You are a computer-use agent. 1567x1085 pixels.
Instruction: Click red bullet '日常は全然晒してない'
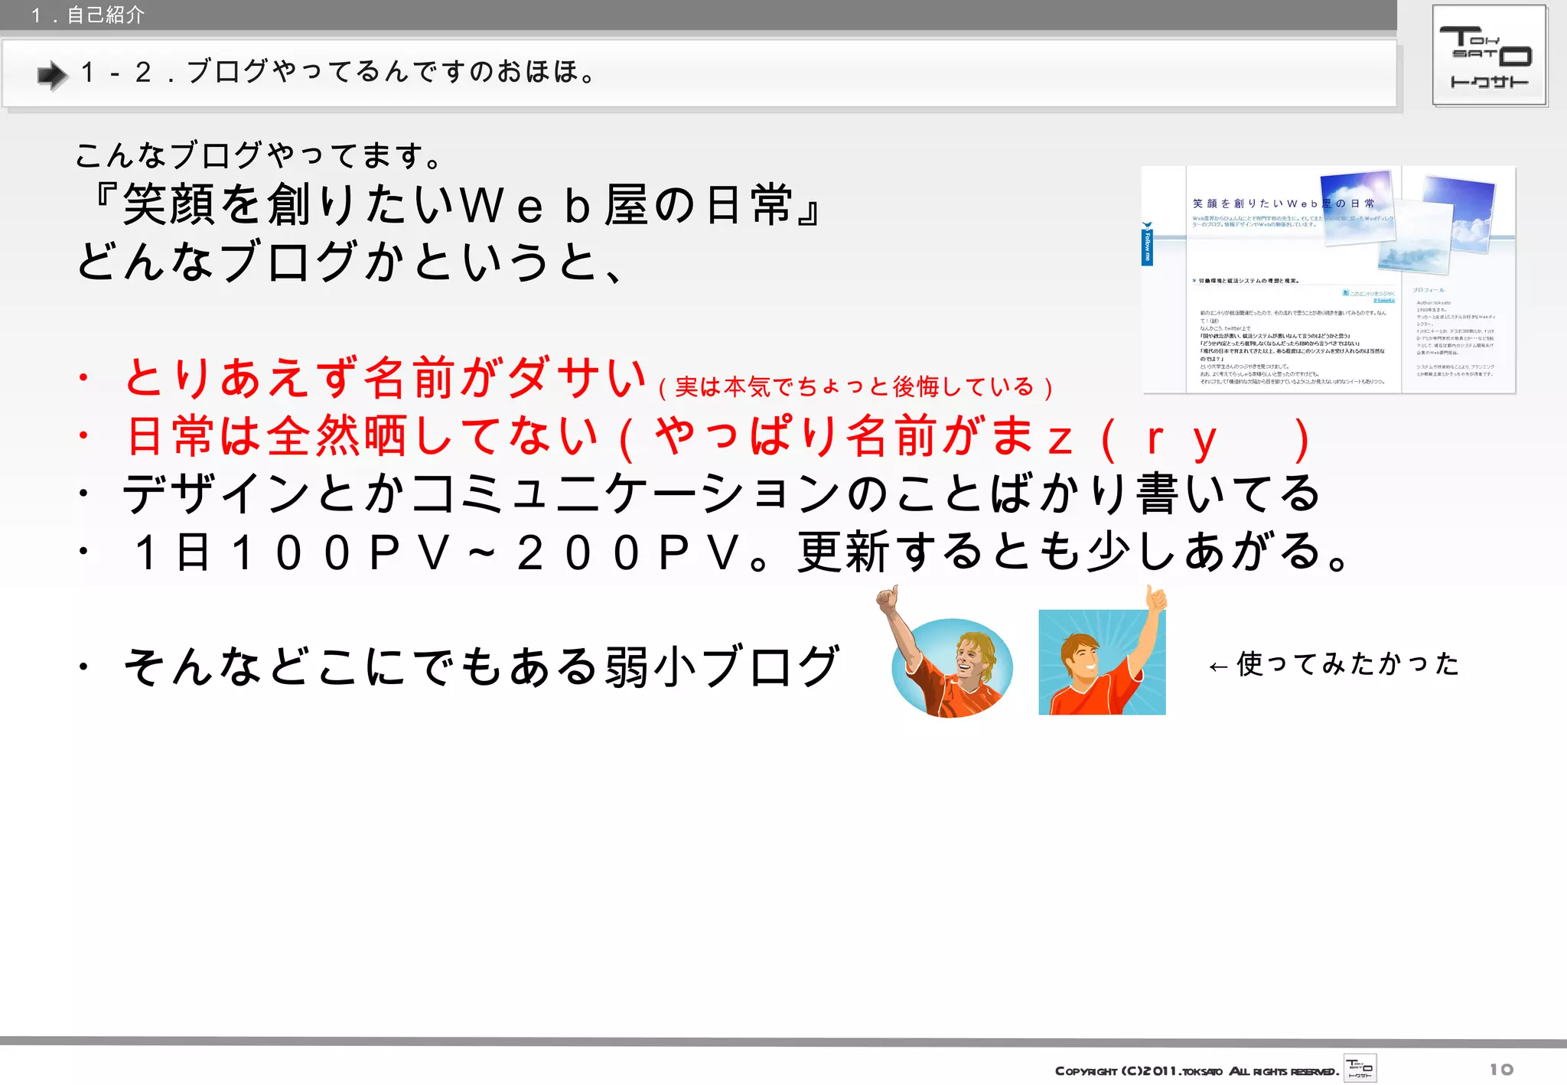coord(362,435)
